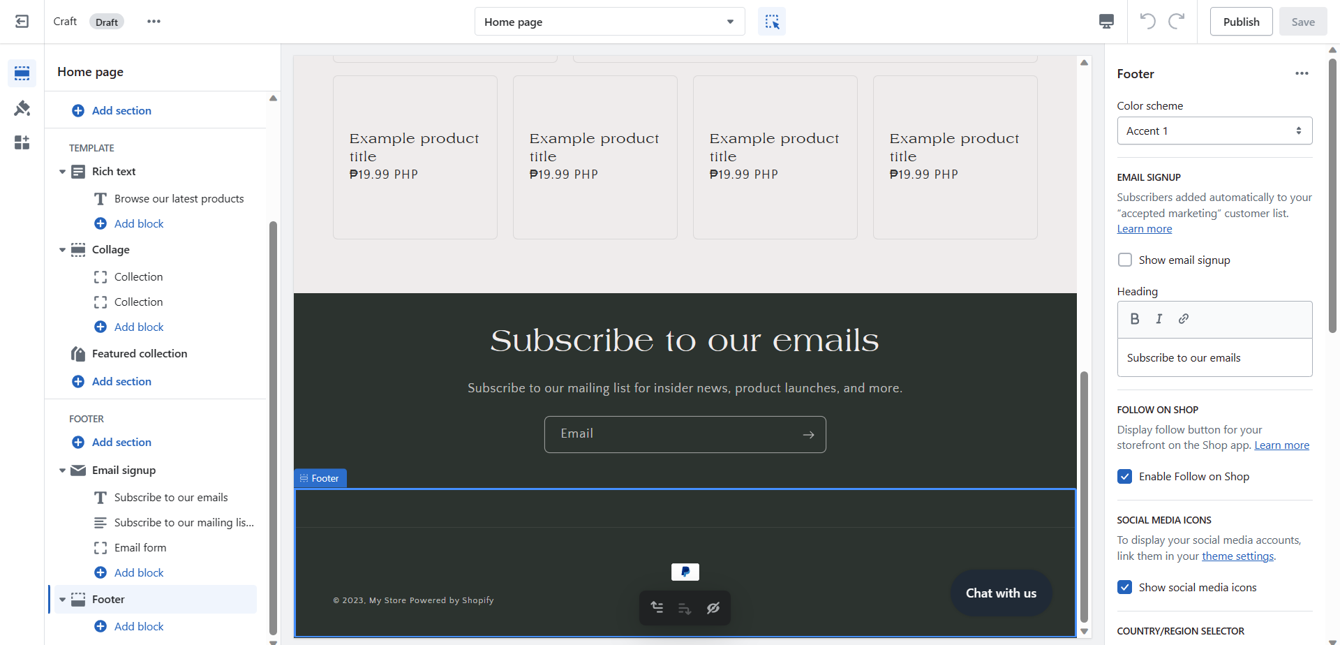Click the first Example product title card
The width and height of the screenshot is (1340, 645).
415,157
